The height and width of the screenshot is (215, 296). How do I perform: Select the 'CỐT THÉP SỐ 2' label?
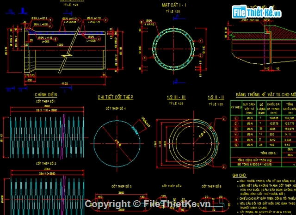[x=46, y=164]
